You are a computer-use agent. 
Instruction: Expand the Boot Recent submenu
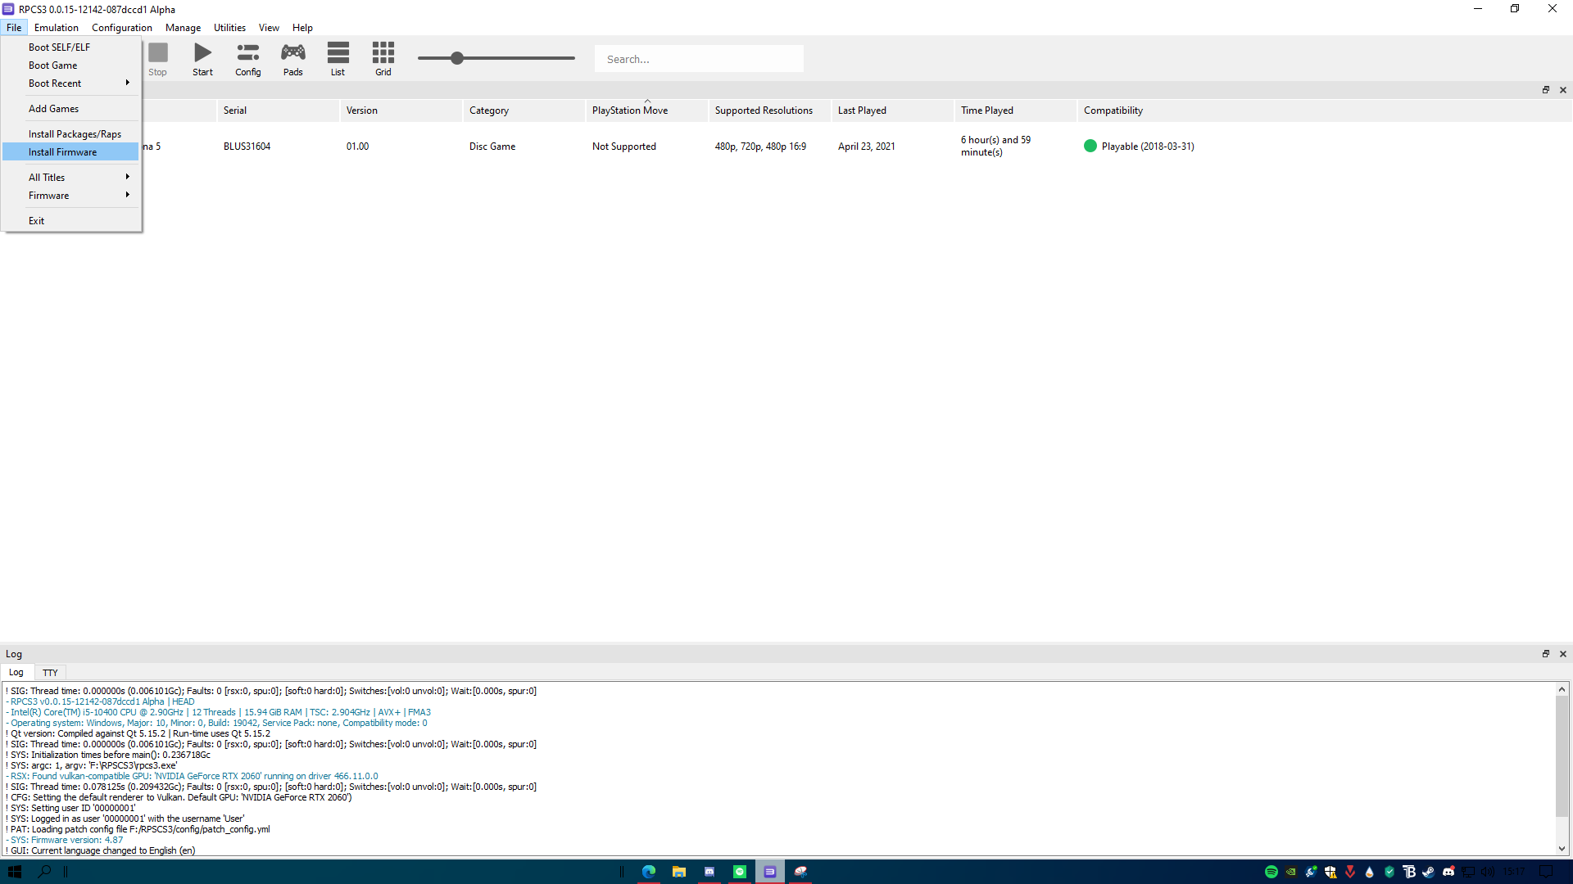[71, 83]
